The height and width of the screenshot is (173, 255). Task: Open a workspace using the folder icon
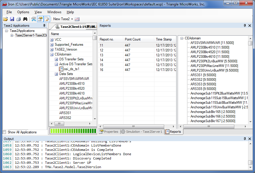click(x=5, y=19)
